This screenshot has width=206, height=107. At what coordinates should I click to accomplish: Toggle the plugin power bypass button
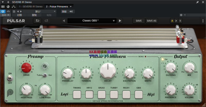point(3,11)
